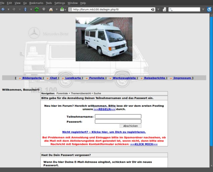213x172 pixels.
Task: Click the 'Nicht registriert?' registration link
Action: click(104, 132)
